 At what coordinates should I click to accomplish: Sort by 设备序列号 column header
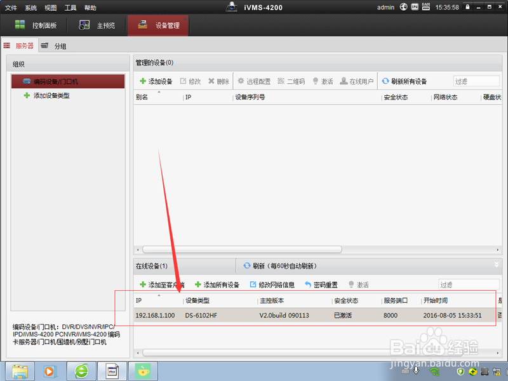[x=250, y=97]
